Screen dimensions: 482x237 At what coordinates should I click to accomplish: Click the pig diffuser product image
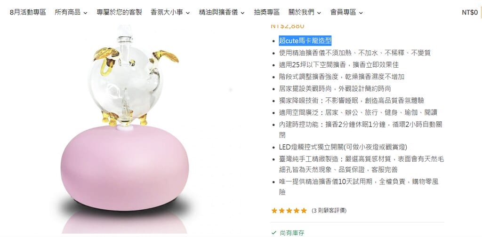click(x=124, y=129)
